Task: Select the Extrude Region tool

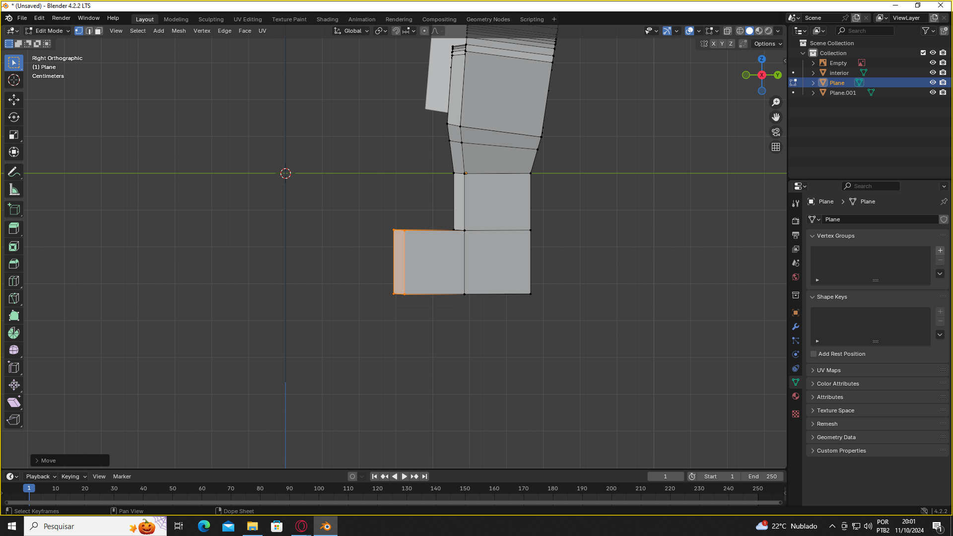Action: [x=14, y=228]
